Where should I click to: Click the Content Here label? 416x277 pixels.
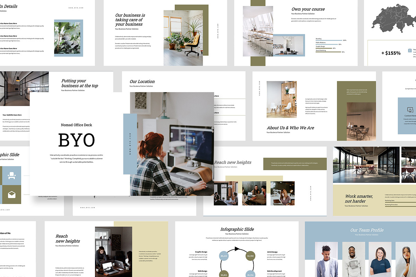[410, 116]
